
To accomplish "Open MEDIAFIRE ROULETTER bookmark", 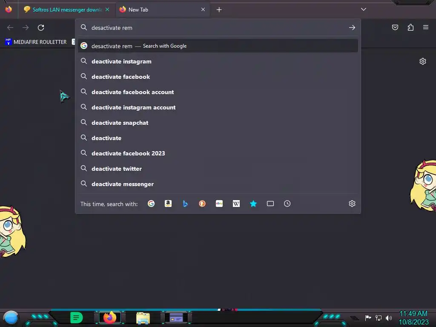I will point(36,42).
